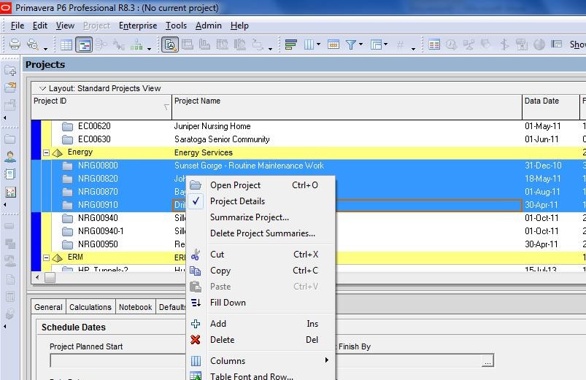Click the 01-Oct-11 date for NRG00940-1
Image resolution: width=586 pixels, height=380 pixels.
tap(541, 231)
